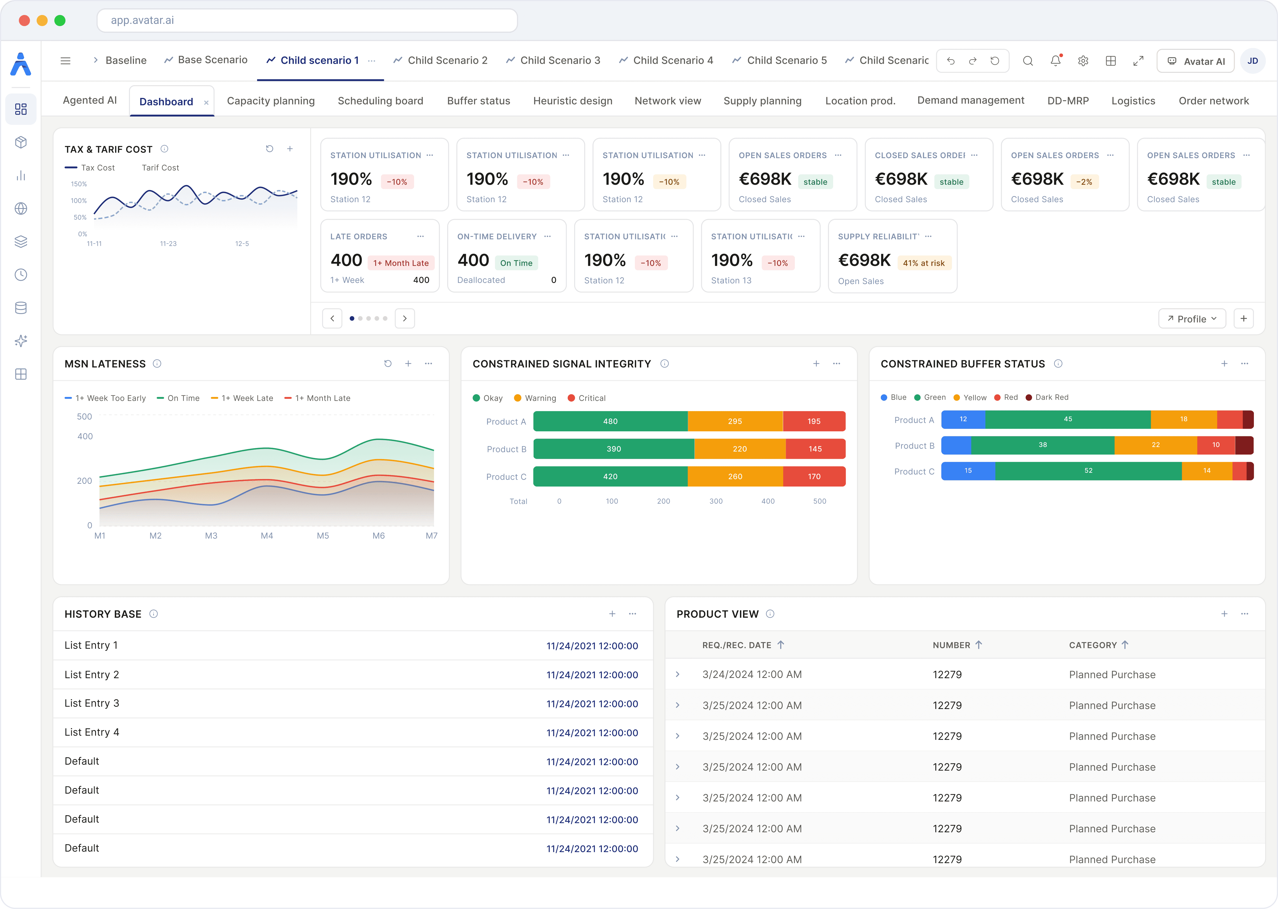Expand the 3/24/2024 product row

pyautogui.click(x=678, y=675)
